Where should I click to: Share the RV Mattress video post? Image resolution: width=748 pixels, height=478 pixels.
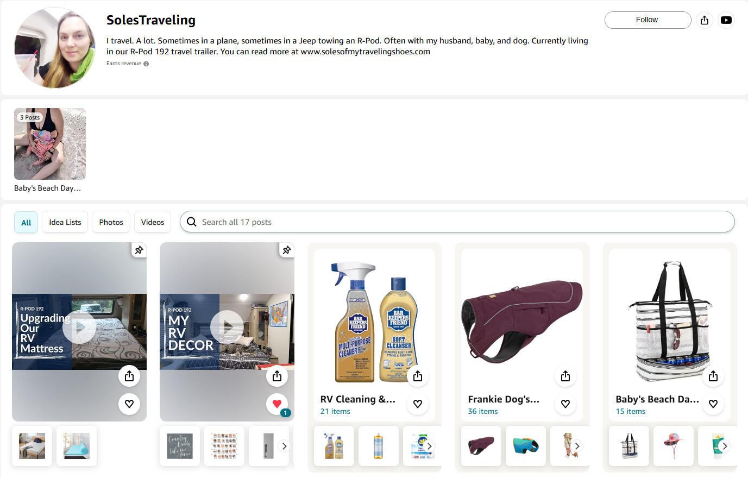coord(129,376)
